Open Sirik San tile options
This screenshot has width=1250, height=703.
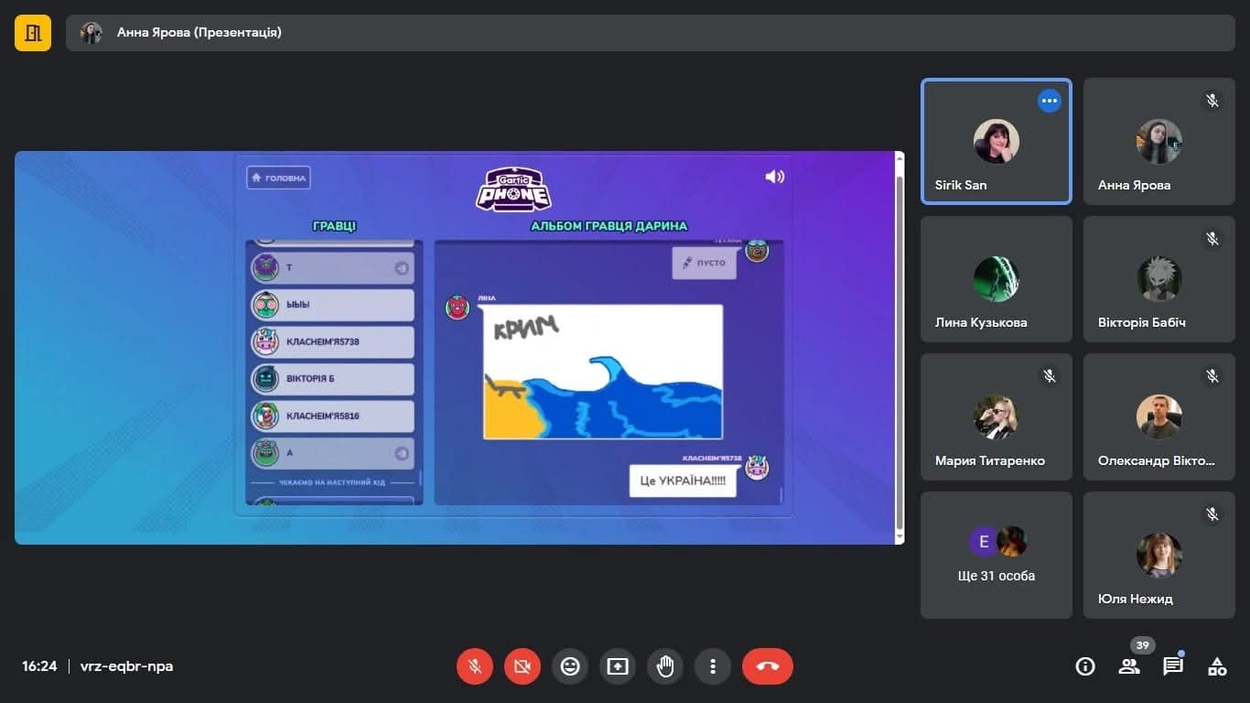tap(1049, 101)
